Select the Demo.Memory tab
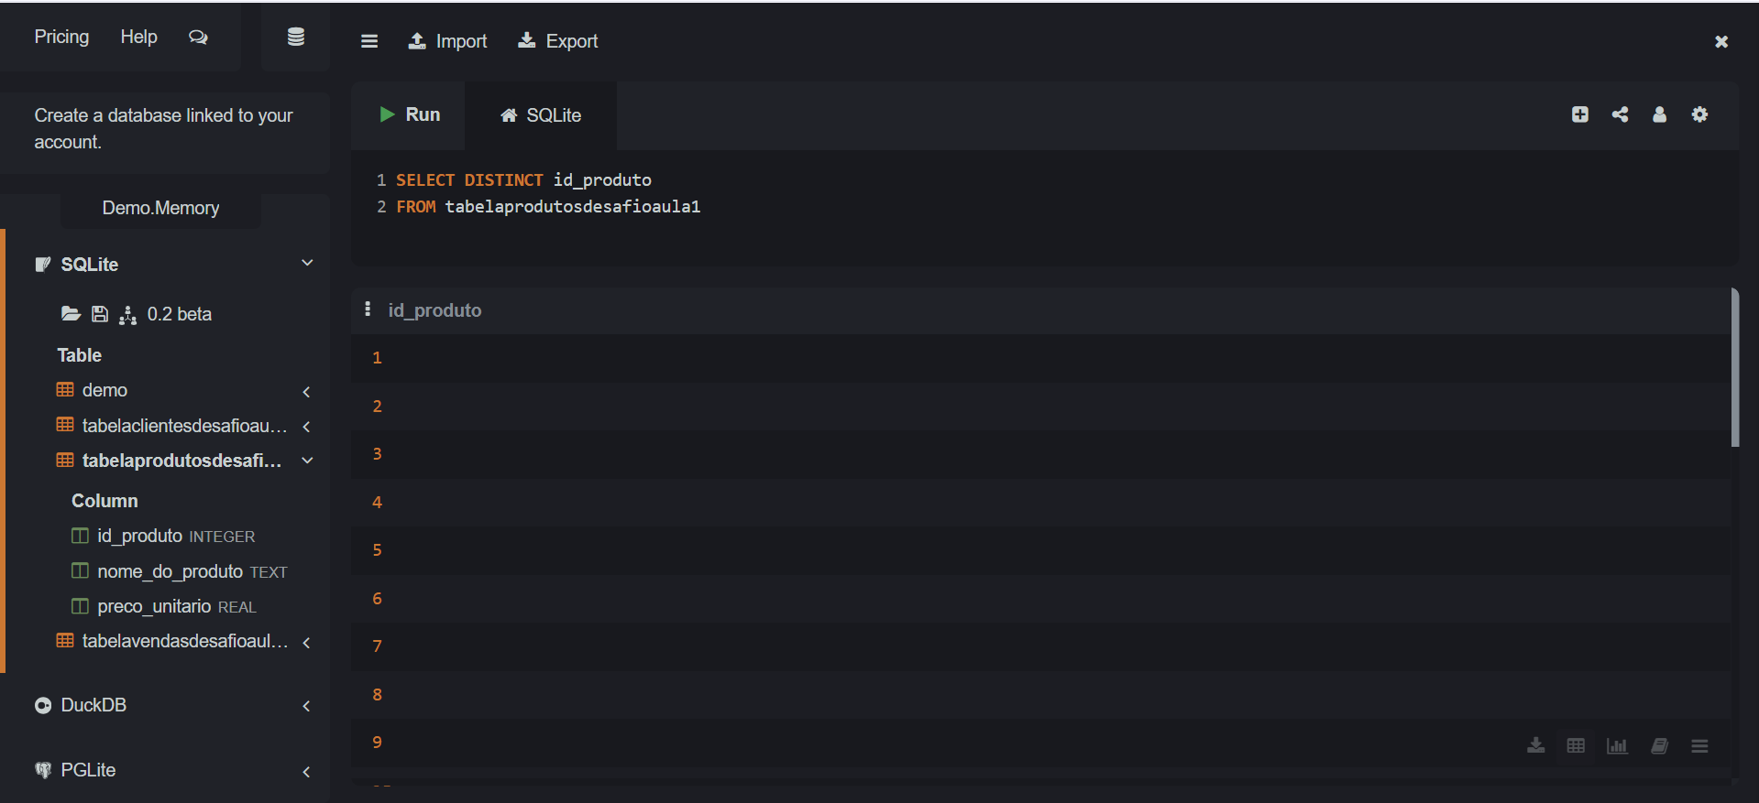 point(160,208)
